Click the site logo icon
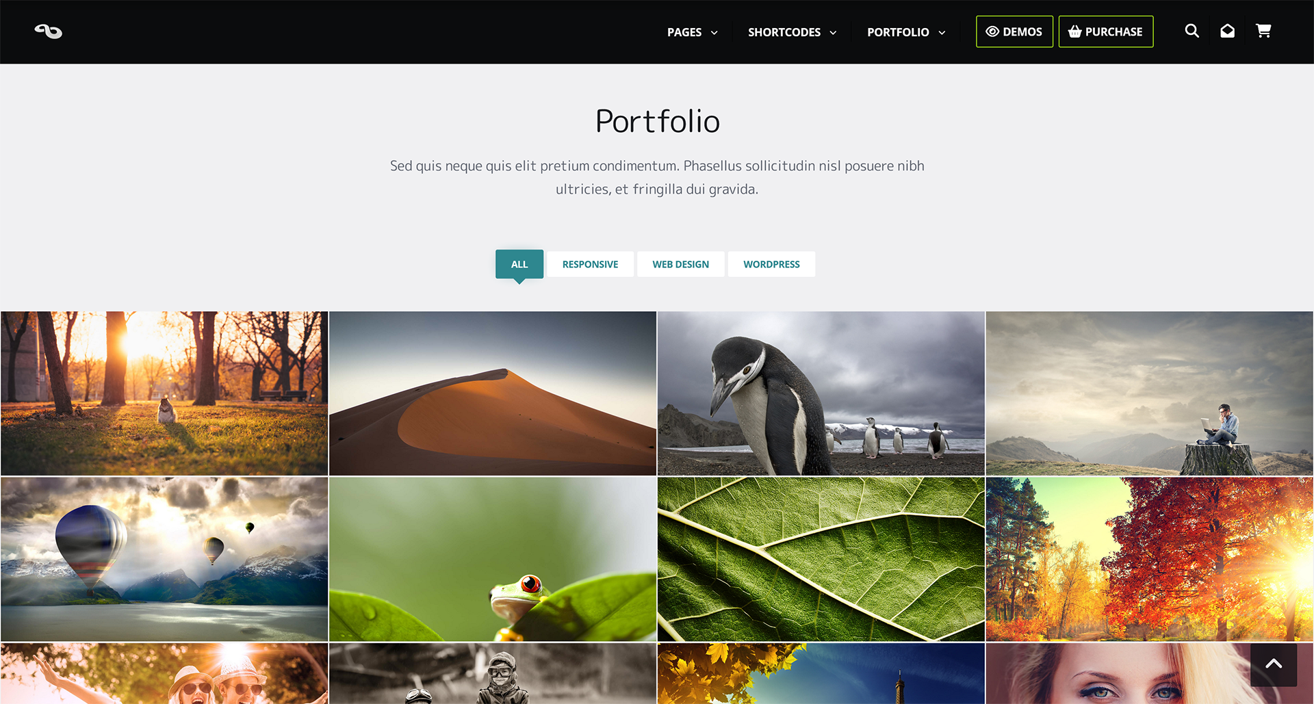This screenshot has width=1314, height=704. (x=49, y=31)
